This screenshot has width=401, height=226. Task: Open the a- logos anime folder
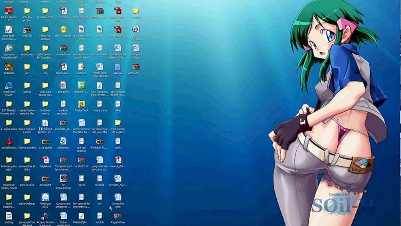point(9,123)
